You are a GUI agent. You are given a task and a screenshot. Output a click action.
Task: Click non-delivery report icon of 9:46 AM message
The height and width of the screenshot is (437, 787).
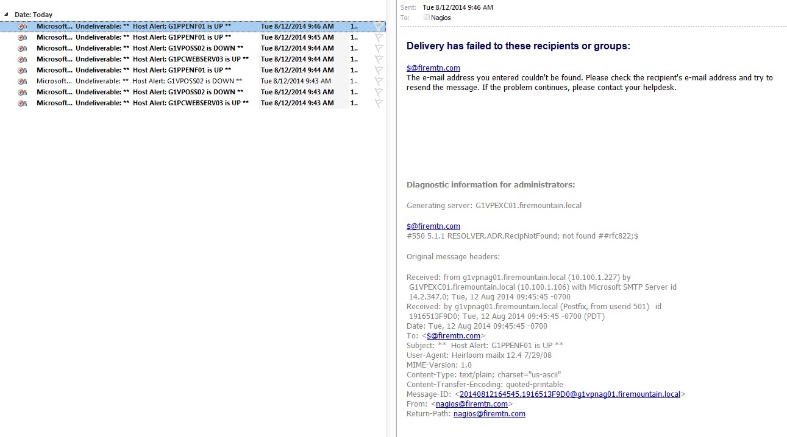point(23,27)
